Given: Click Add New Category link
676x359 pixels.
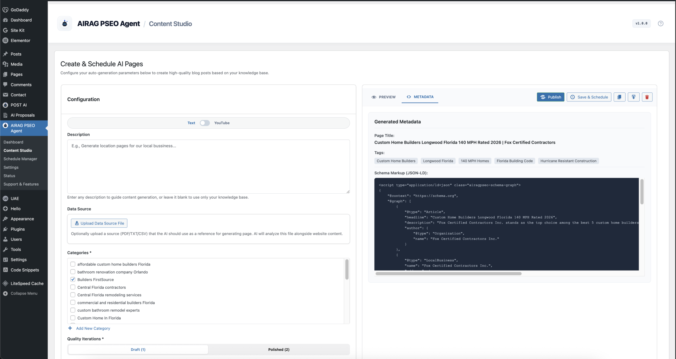Looking at the screenshot, I should (89, 328).
